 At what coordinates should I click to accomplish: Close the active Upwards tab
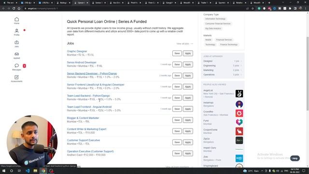coord(87,3)
